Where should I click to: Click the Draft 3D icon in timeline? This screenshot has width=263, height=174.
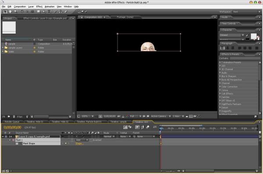130,127
